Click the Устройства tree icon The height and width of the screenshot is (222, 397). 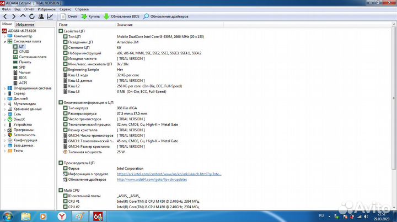10,125
